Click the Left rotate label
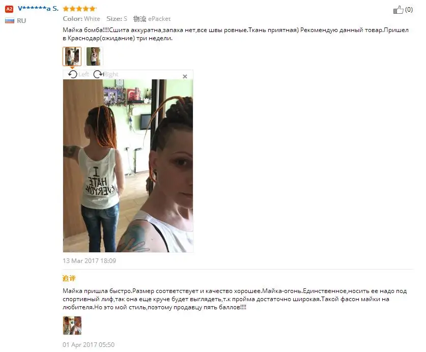 point(83,74)
